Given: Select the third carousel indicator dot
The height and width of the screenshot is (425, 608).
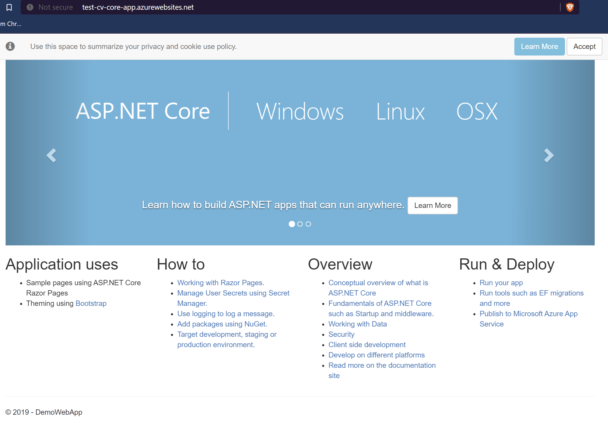Looking at the screenshot, I should (308, 224).
